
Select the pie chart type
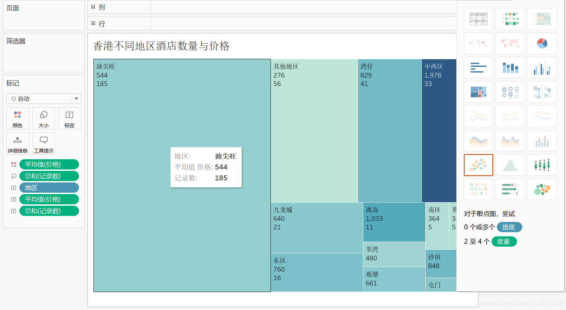click(542, 43)
